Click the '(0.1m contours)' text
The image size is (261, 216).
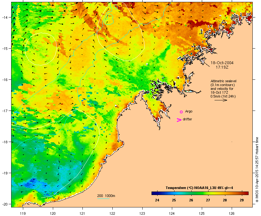click(x=222, y=85)
